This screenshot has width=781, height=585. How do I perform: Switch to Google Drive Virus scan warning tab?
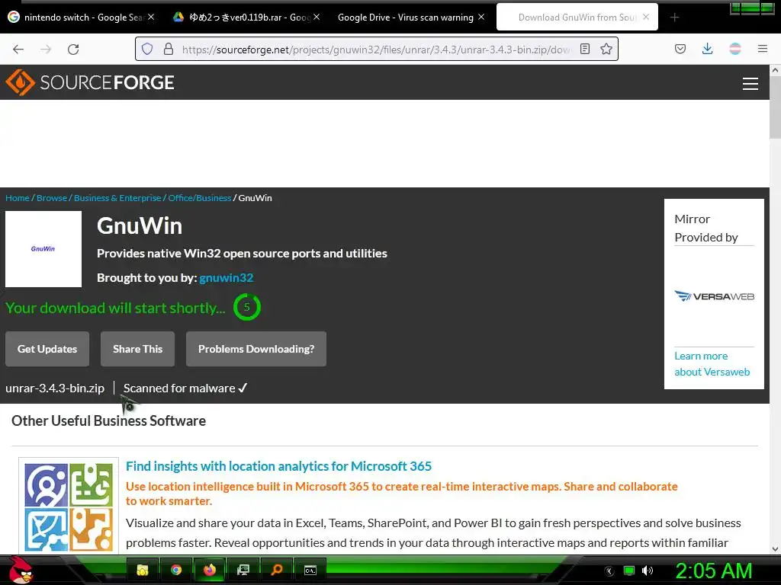(x=406, y=18)
